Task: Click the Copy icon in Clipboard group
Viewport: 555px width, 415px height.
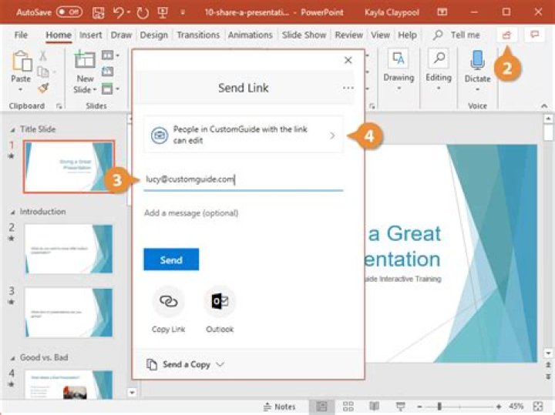Action: click(x=43, y=72)
